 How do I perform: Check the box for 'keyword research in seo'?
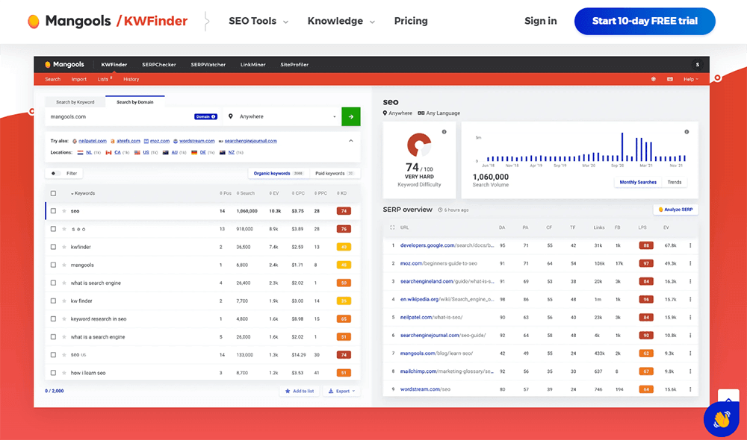[x=53, y=318]
